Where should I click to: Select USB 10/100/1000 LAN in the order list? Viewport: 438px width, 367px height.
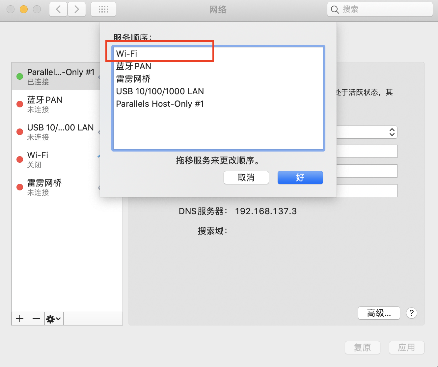coord(218,91)
